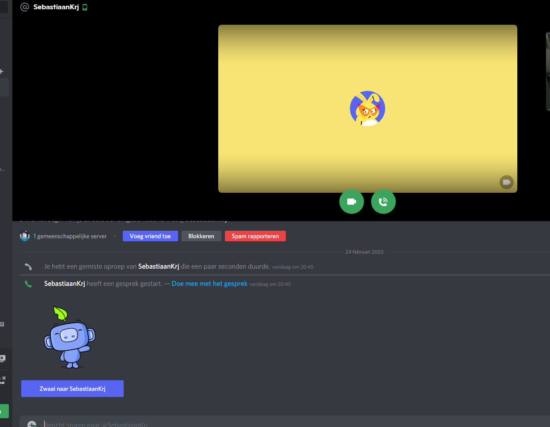
Task: Click the plus attachment icon in message bar
Action: [x=32, y=424]
